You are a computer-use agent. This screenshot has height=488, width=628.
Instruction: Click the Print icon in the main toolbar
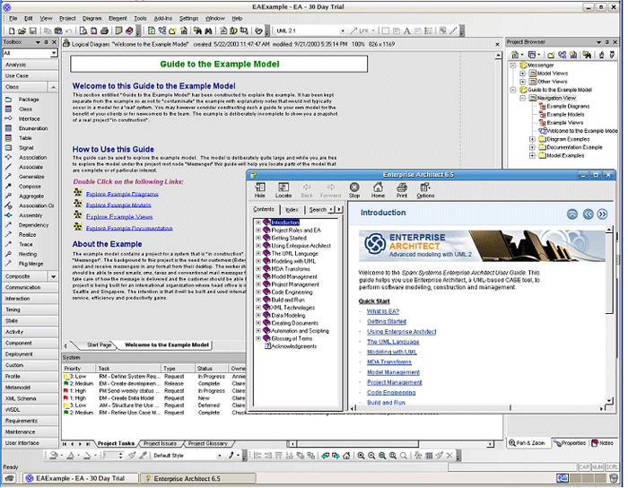point(104,30)
